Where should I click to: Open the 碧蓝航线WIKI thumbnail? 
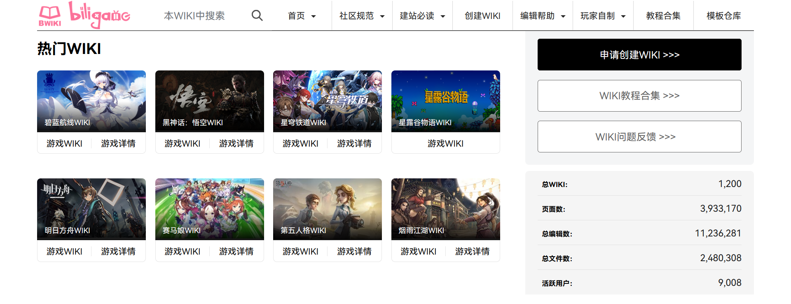pyautogui.click(x=91, y=101)
